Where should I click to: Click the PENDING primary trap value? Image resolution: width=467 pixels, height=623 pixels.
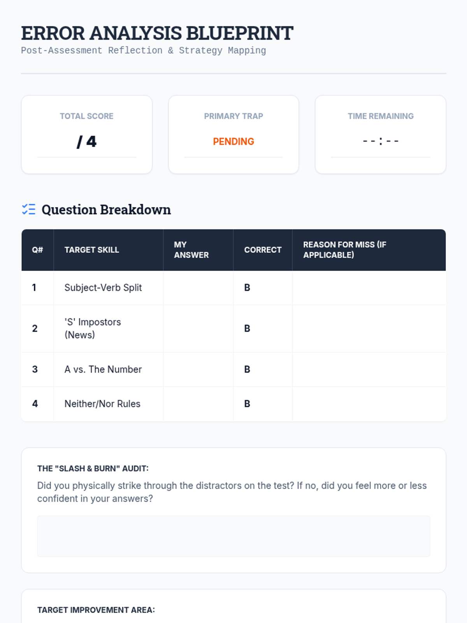click(x=233, y=142)
